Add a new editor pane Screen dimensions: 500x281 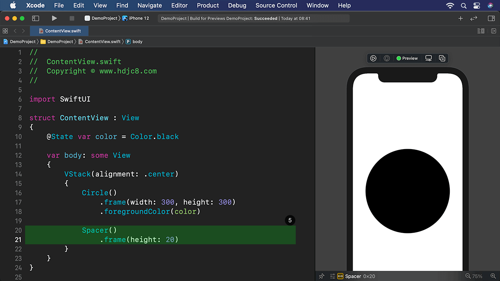pos(494,31)
